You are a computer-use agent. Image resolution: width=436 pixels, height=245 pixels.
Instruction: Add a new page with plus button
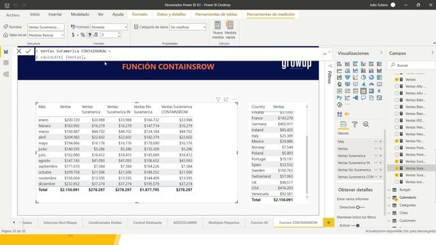point(328,223)
